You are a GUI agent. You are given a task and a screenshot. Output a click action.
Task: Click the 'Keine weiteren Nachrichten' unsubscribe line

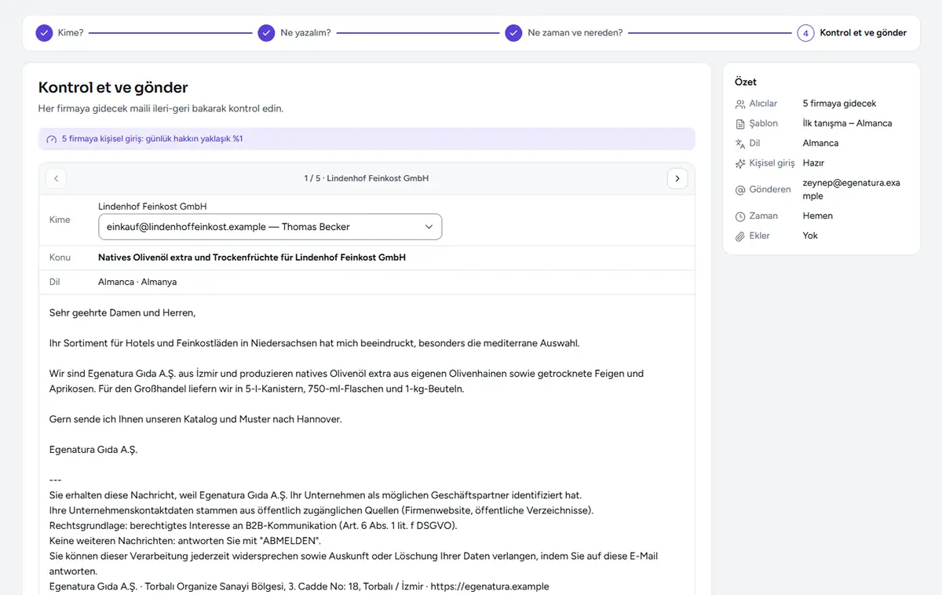(x=185, y=541)
